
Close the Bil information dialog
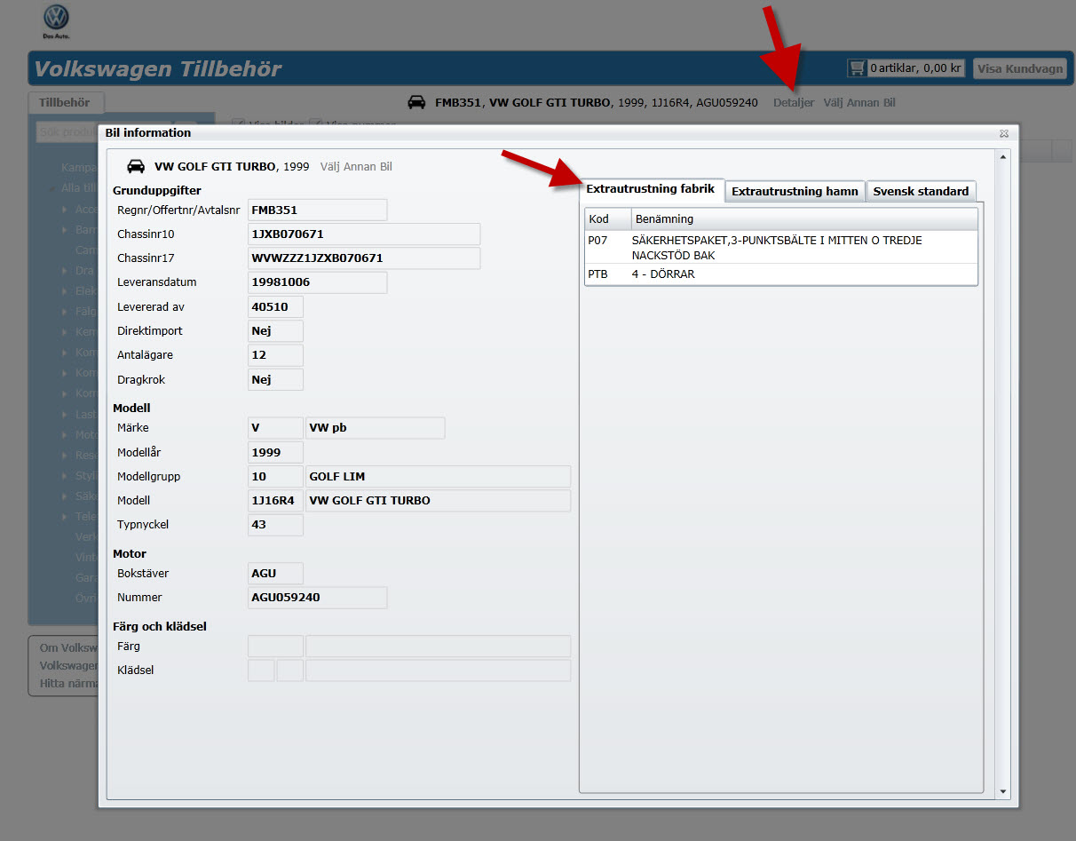click(1003, 133)
